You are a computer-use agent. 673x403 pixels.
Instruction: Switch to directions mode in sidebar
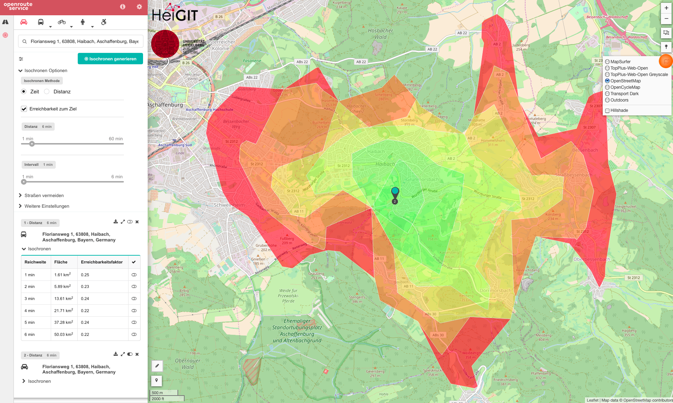(x=5, y=22)
